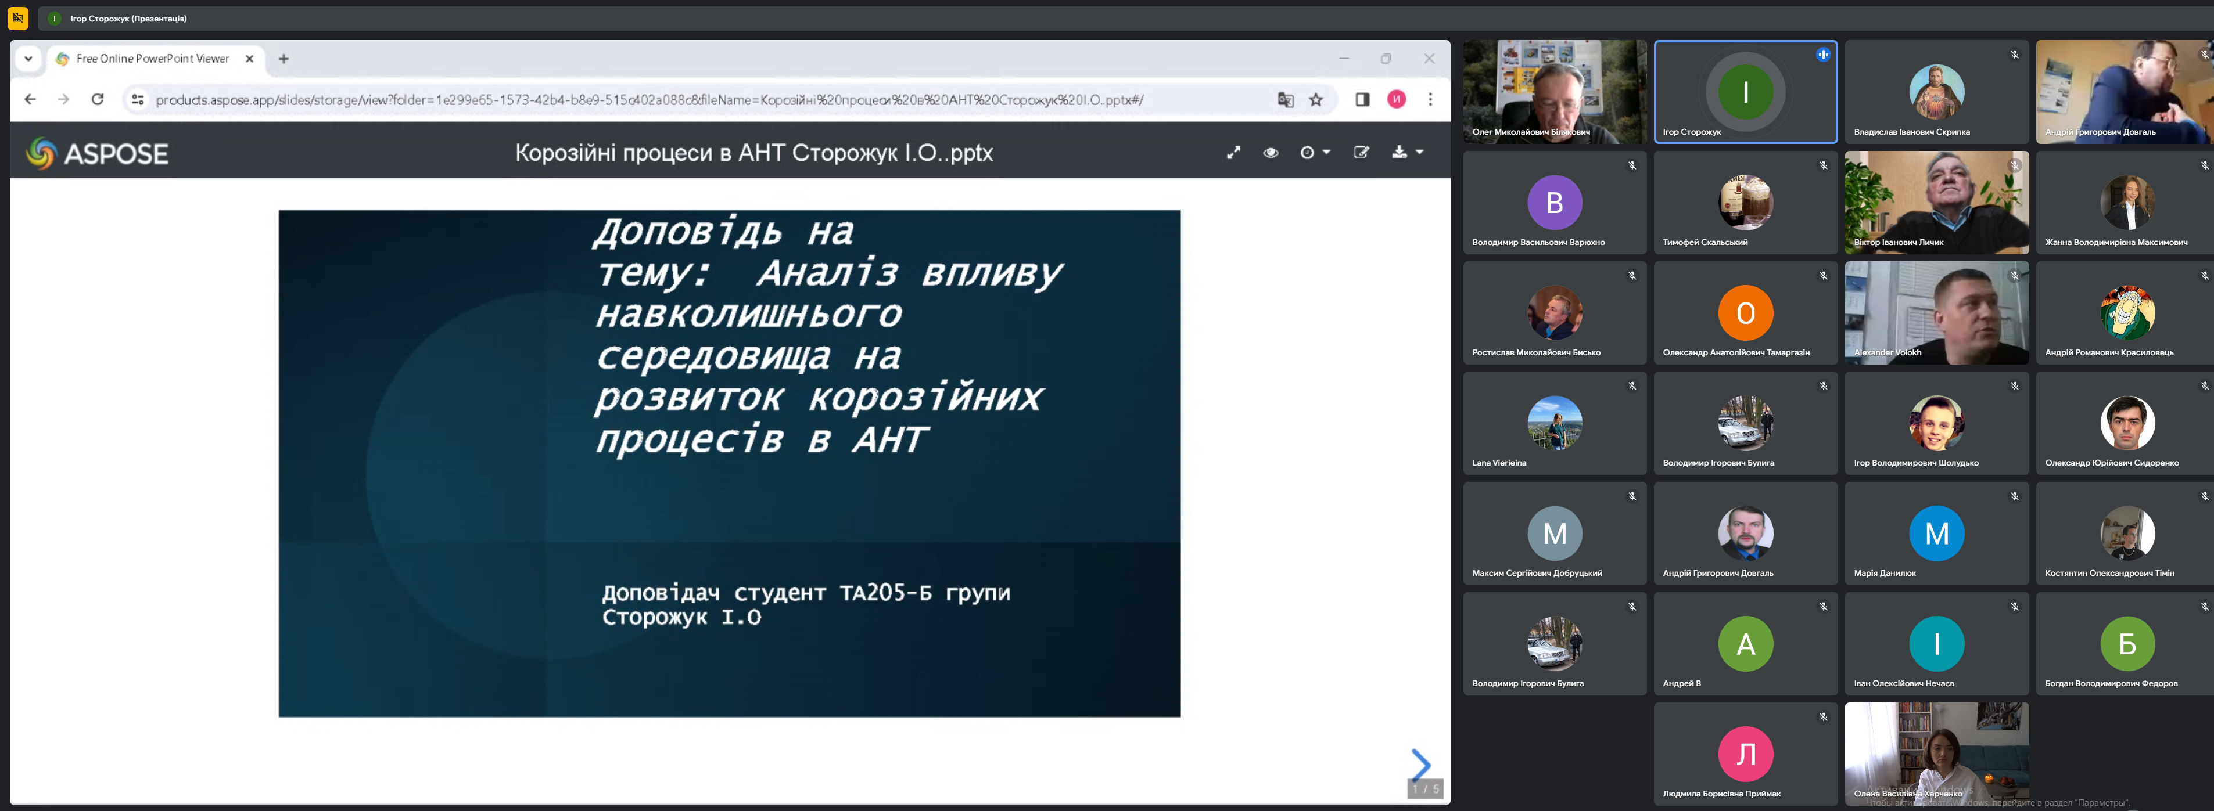Toggle the browser side panel
Screen dimensions: 2214x811
click(1362, 100)
